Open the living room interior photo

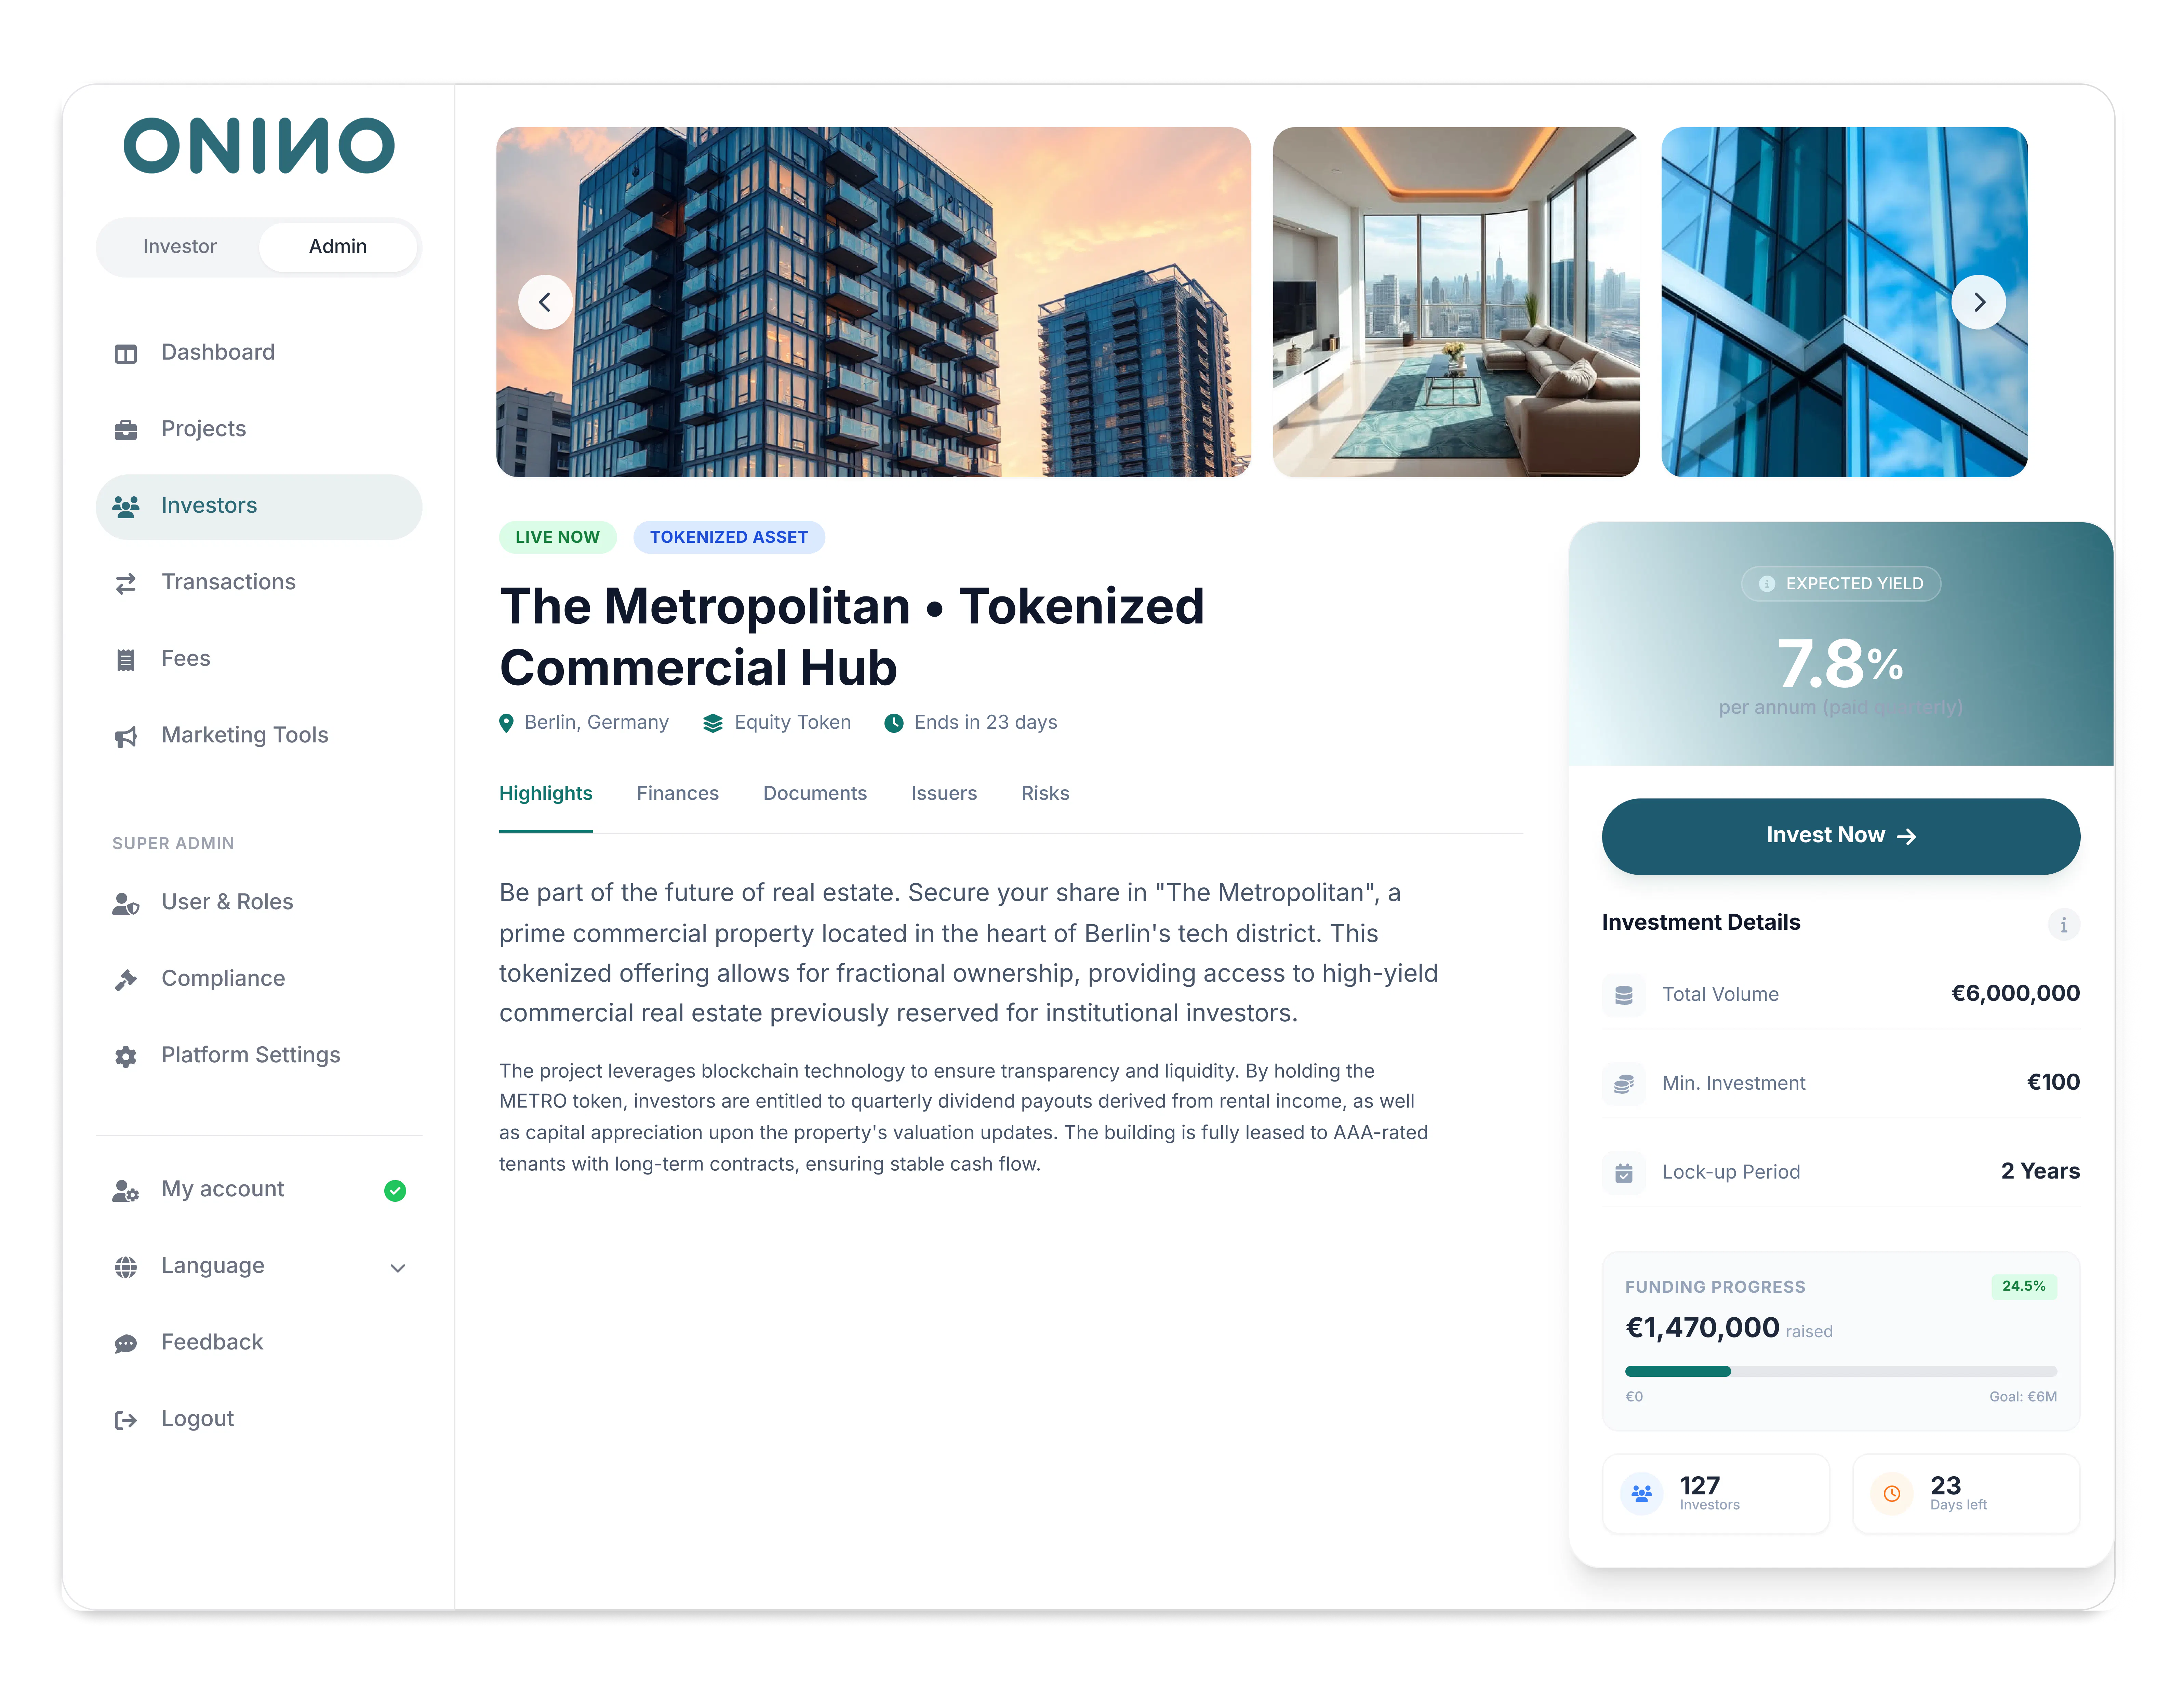1456,302
